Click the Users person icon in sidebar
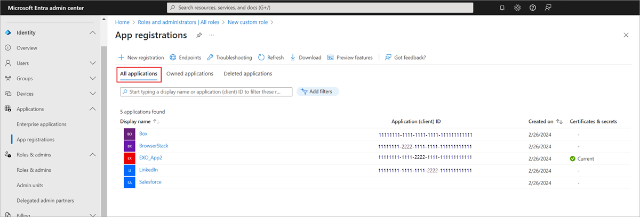The width and height of the screenshot is (640, 217). [8, 63]
